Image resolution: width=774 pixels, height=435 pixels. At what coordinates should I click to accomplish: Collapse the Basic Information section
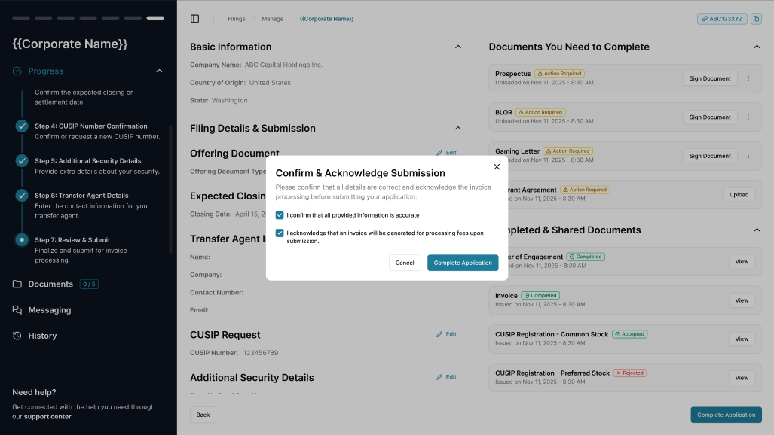[x=457, y=47]
